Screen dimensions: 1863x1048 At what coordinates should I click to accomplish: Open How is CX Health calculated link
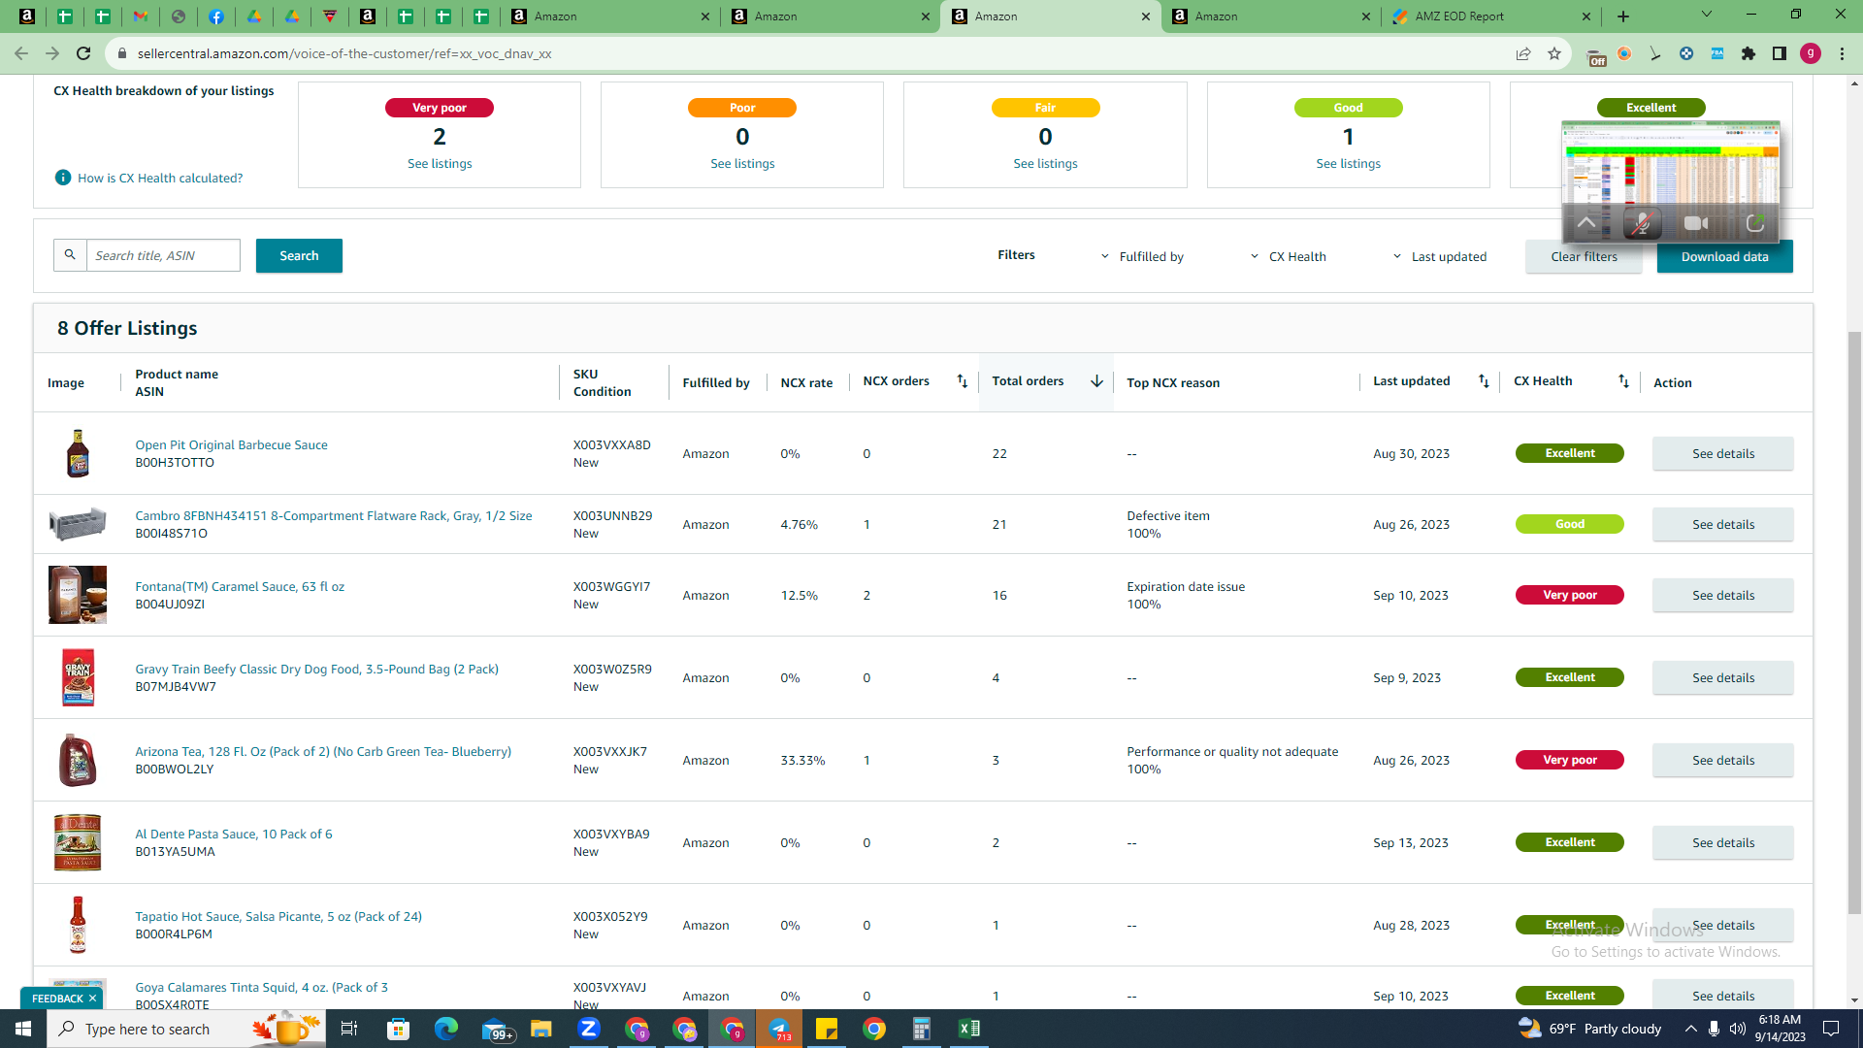point(160,178)
